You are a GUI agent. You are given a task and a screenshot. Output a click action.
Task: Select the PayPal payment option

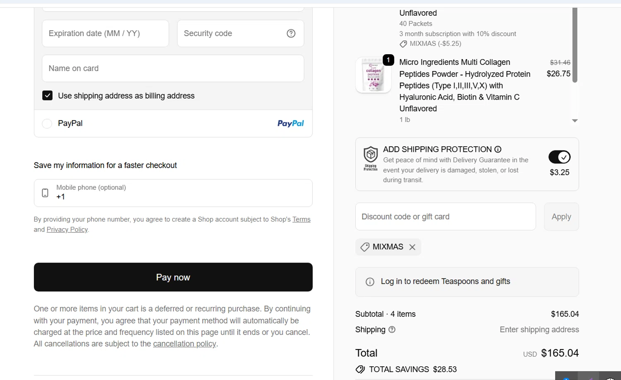[47, 123]
